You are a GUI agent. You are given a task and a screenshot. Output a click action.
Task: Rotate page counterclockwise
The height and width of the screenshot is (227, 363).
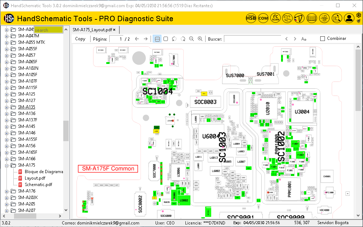174,39
